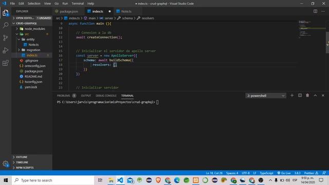Open the Mail app from the taskbar
The height and width of the screenshot is (185, 329).
(x=130, y=180)
